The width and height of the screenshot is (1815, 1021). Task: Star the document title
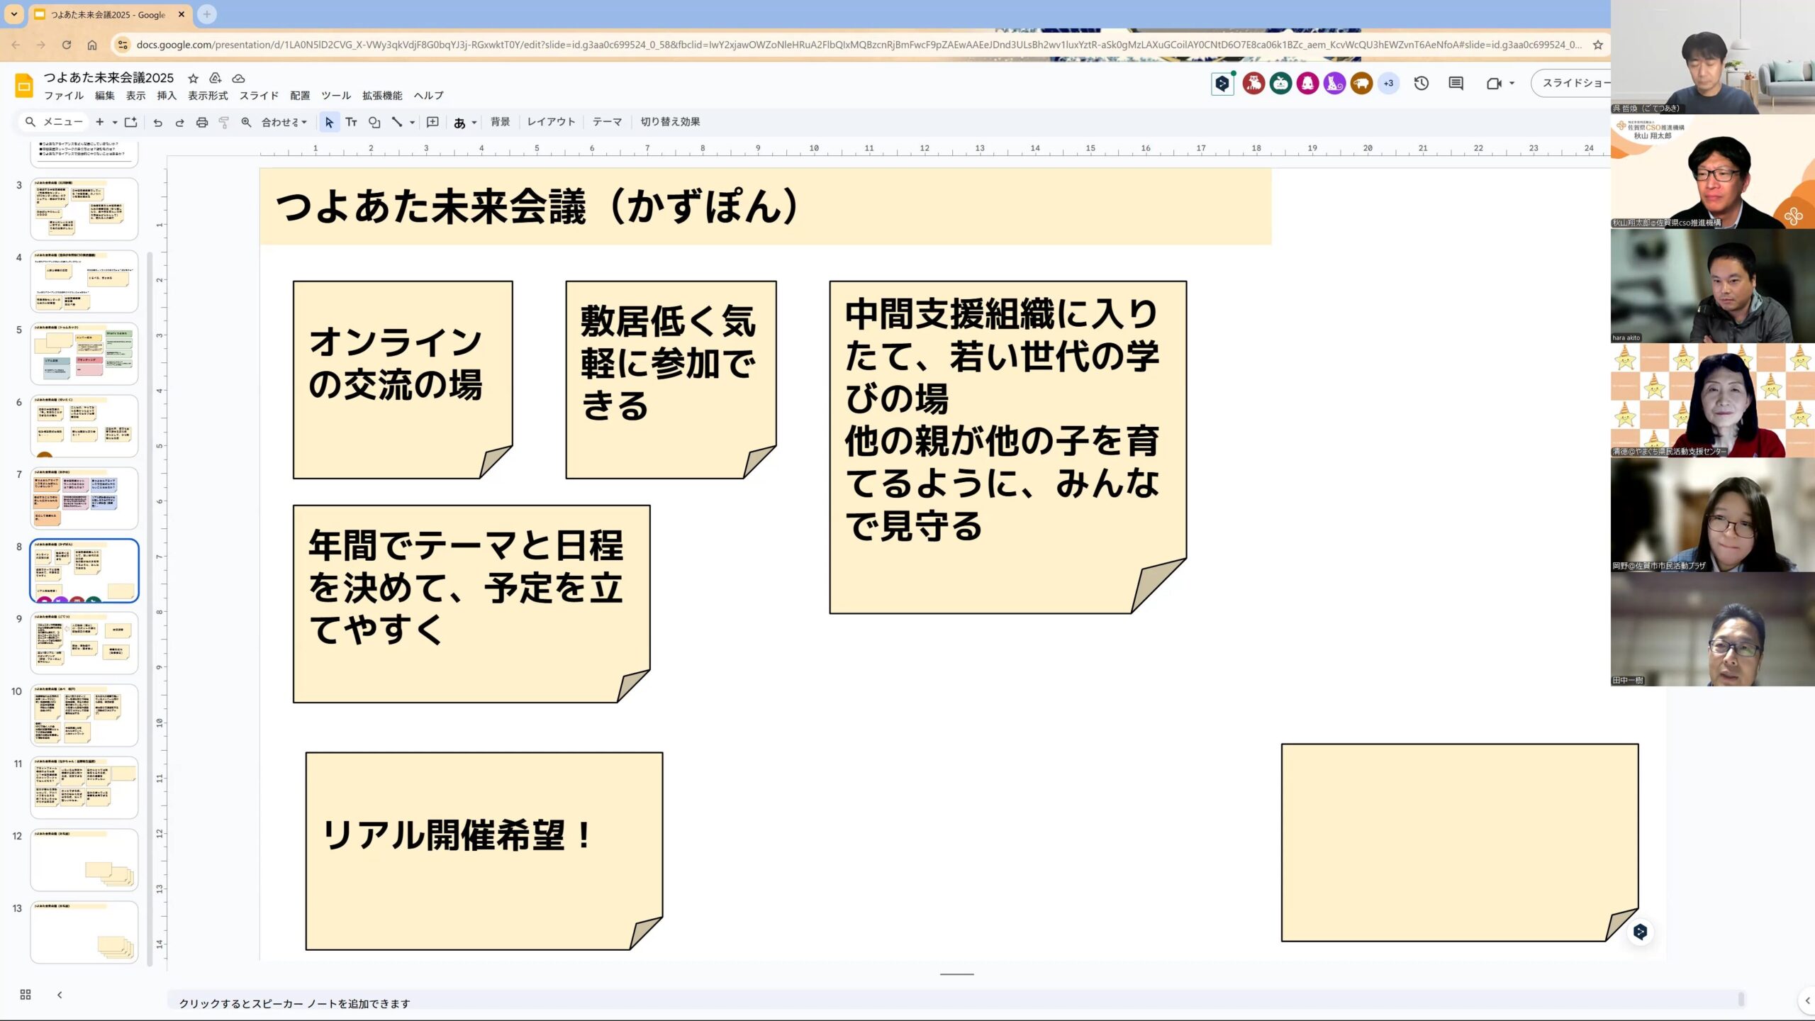click(193, 78)
